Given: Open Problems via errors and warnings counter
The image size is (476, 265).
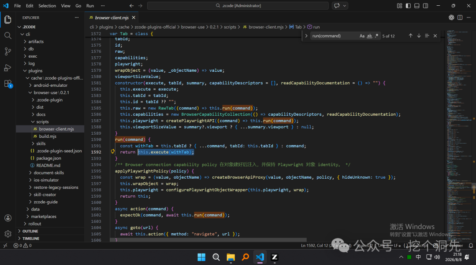Looking at the screenshot, I should 22,246.
